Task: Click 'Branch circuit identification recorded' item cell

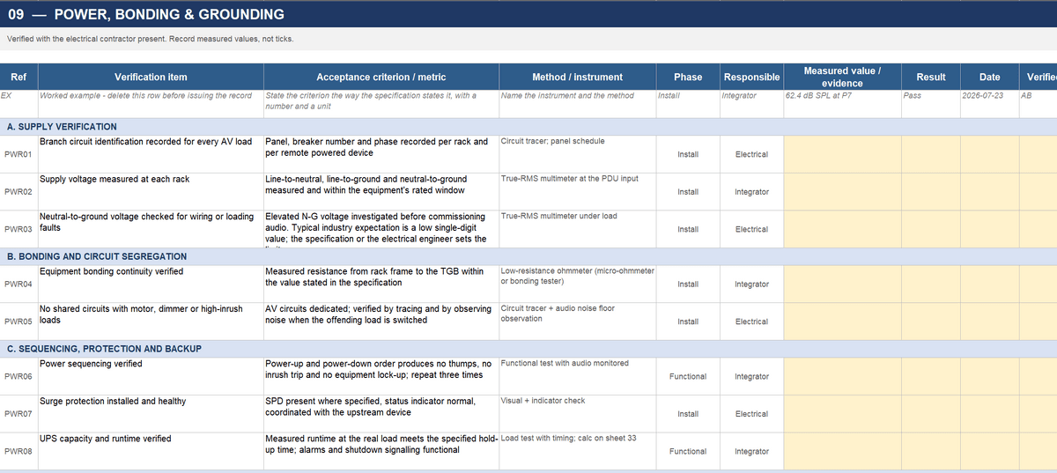Action: coord(151,154)
